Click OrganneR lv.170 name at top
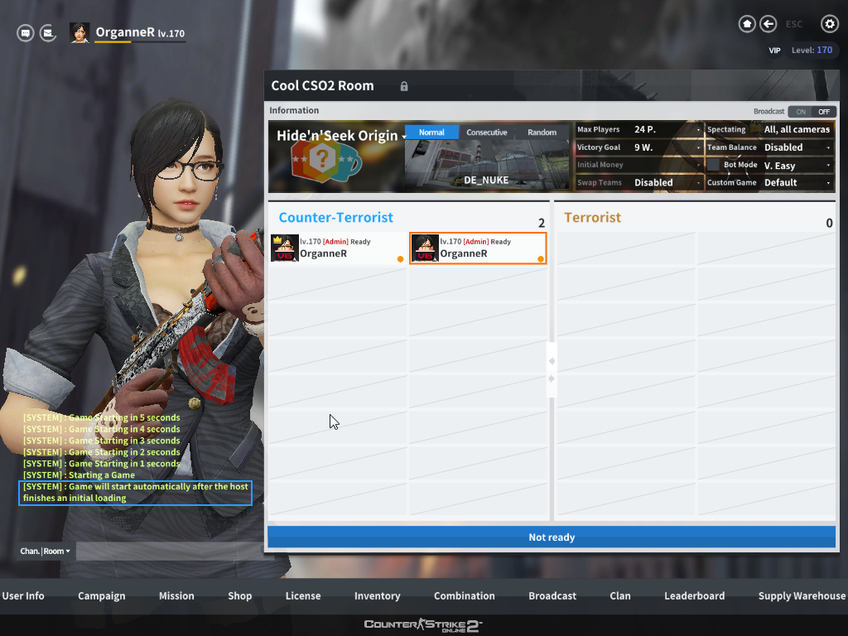Image resolution: width=848 pixels, height=636 pixels. click(140, 32)
